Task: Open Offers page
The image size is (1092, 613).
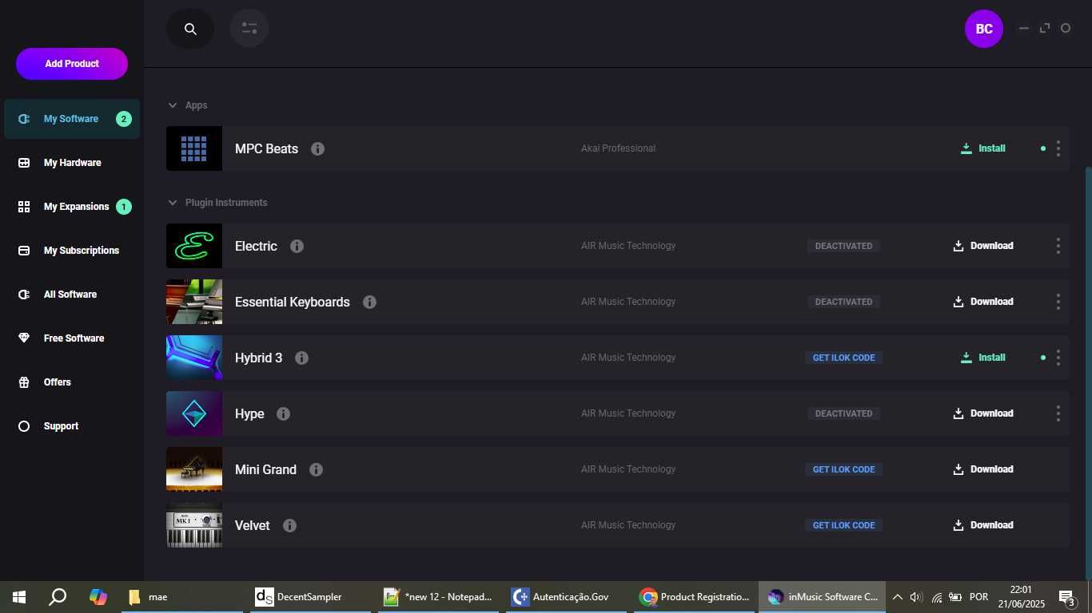Action: pyautogui.click(x=72, y=382)
